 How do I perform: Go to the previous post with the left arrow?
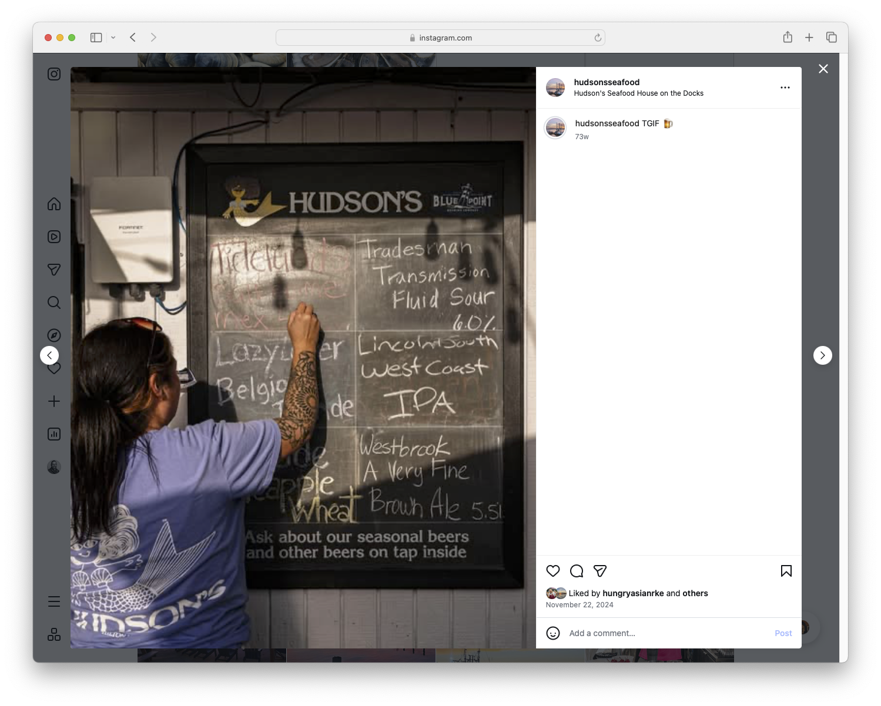click(x=49, y=355)
